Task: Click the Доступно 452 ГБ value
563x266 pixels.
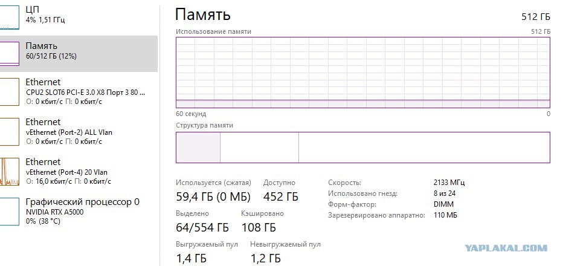Action: (280, 196)
